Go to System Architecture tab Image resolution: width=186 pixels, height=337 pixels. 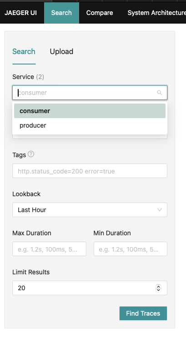tap(156, 13)
